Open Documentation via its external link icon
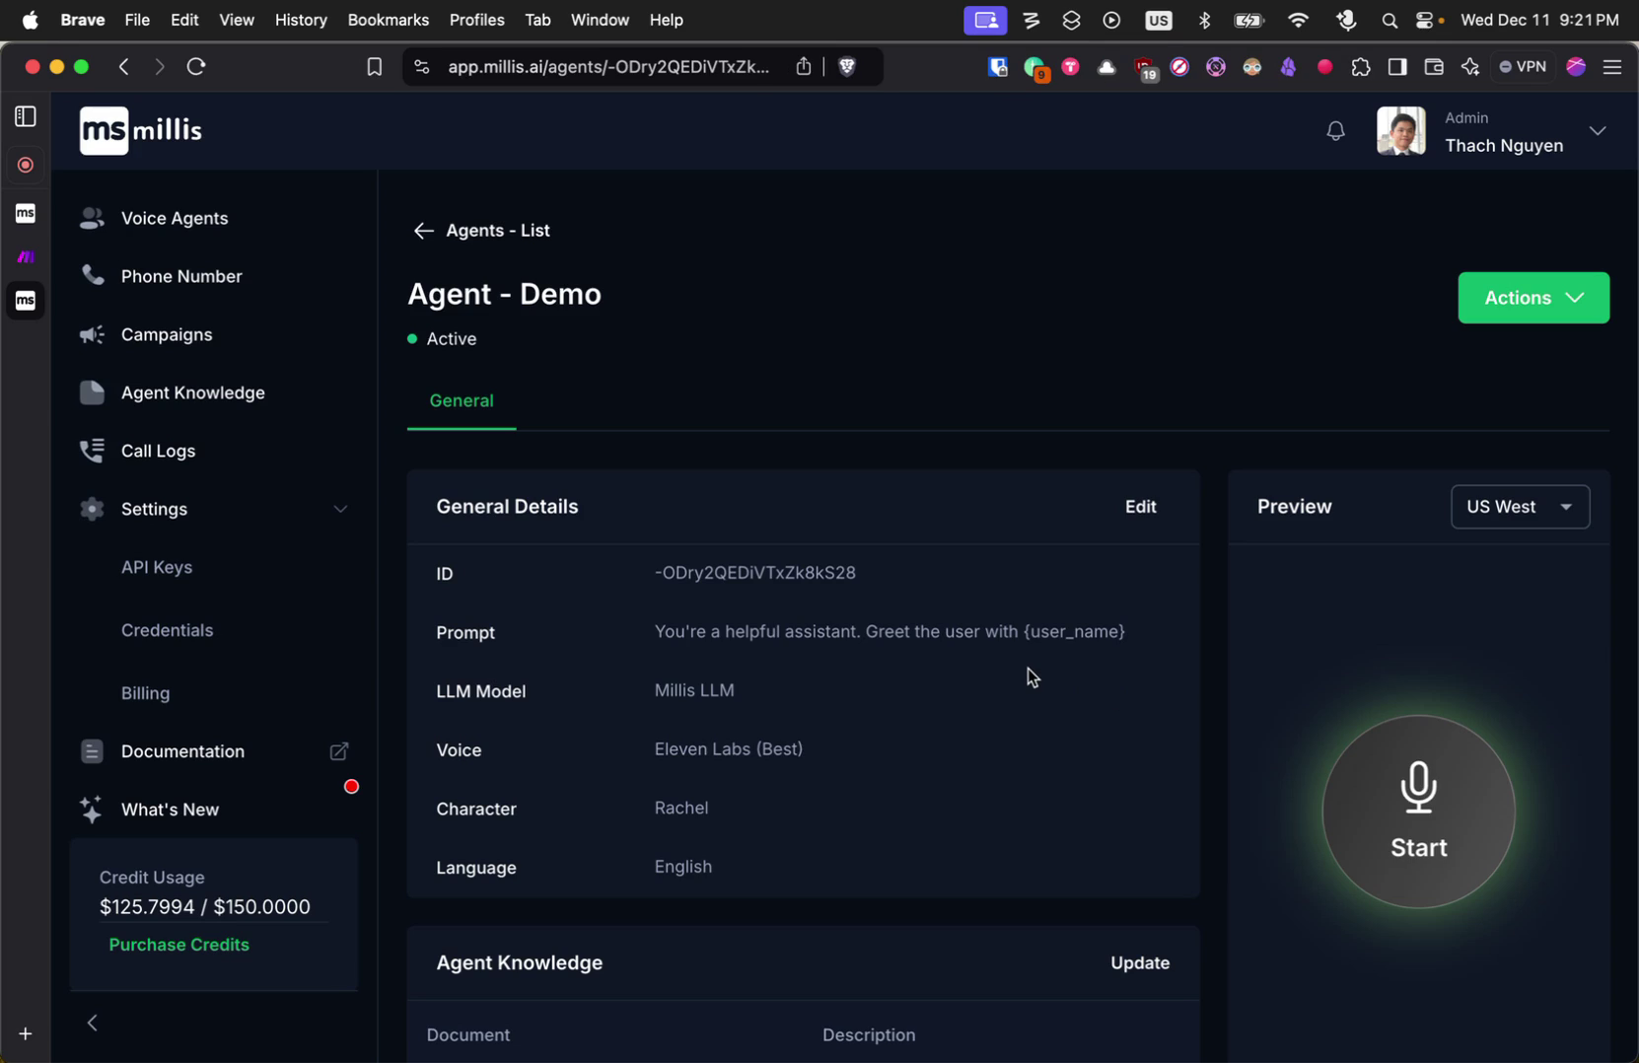 338,750
